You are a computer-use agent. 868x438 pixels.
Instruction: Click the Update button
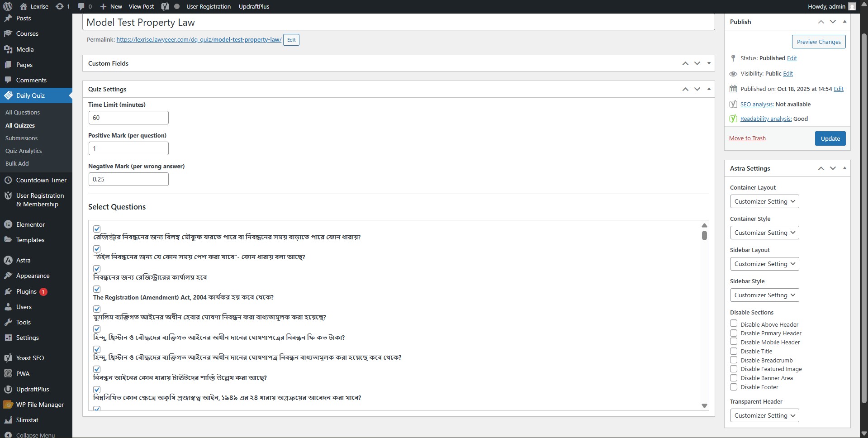click(830, 138)
